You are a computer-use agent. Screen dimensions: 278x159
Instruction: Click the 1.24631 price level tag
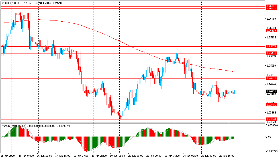pos(271,78)
